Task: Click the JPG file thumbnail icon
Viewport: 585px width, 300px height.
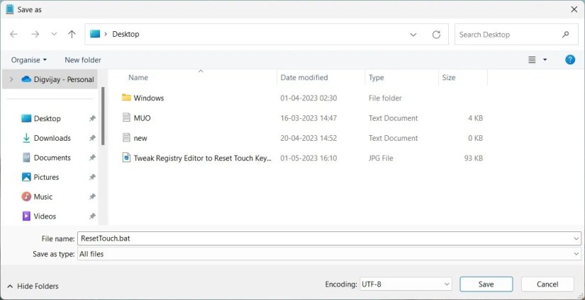Action: [126, 158]
